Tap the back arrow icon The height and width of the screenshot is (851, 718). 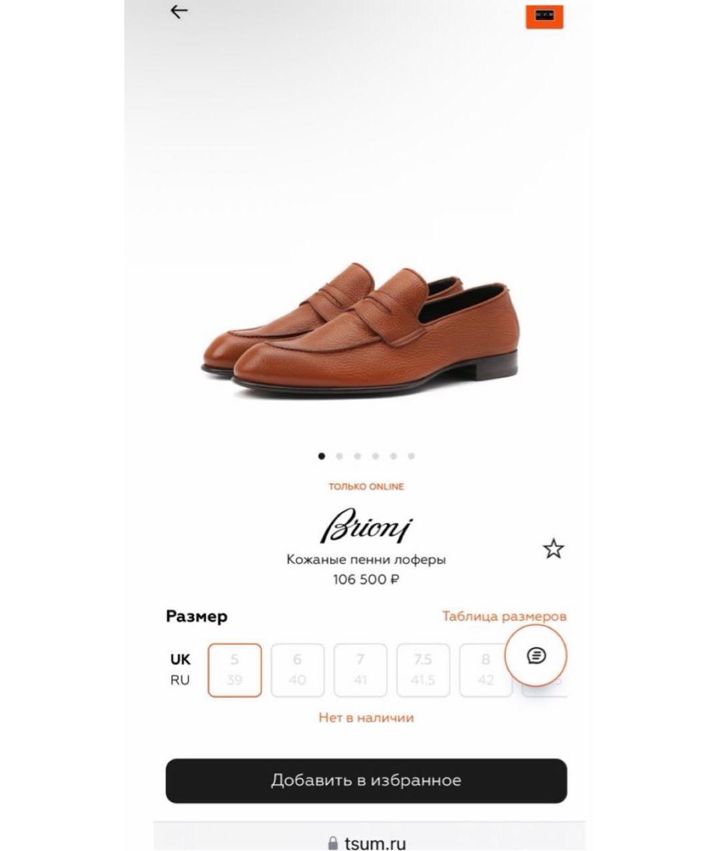coord(179,11)
